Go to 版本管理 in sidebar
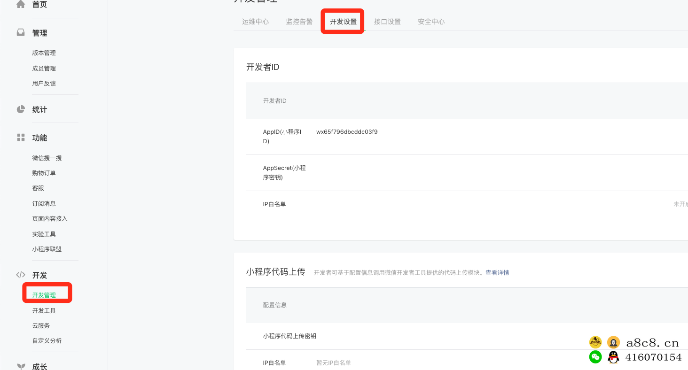688x370 pixels. pyautogui.click(x=44, y=53)
